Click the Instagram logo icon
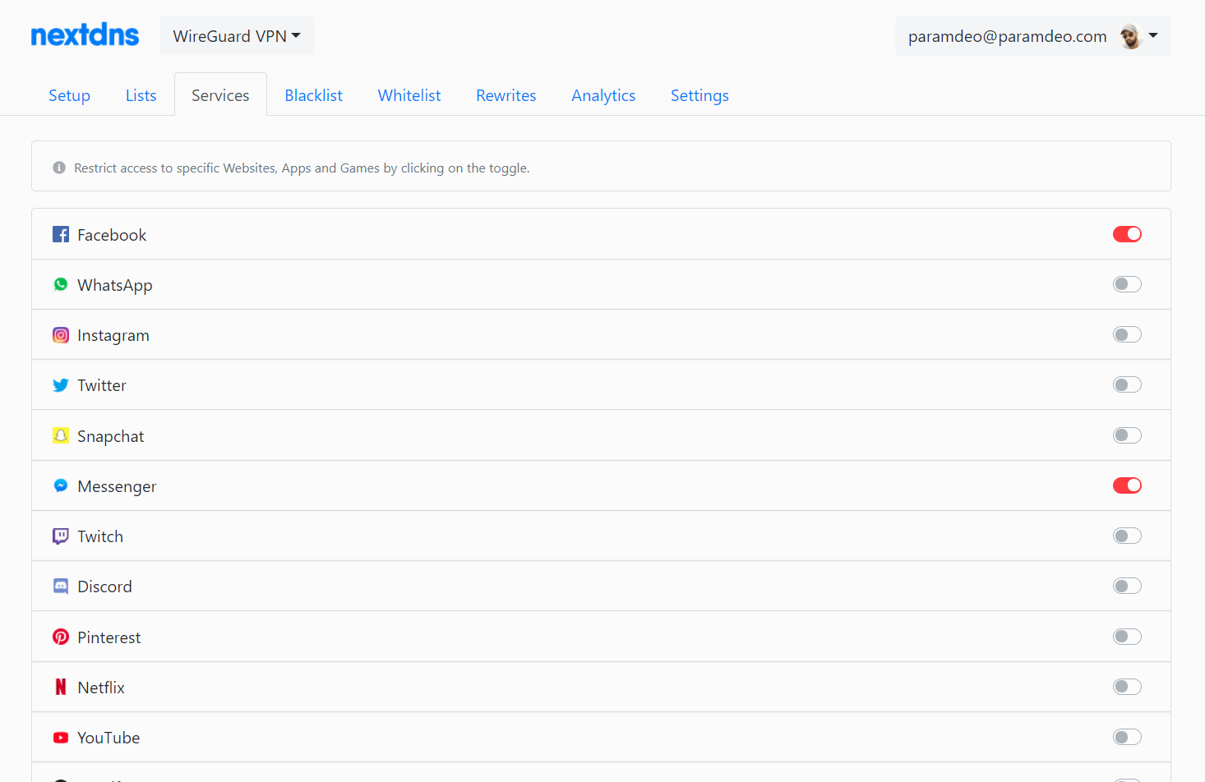Viewport: 1205px width, 782px height. [61, 335]
